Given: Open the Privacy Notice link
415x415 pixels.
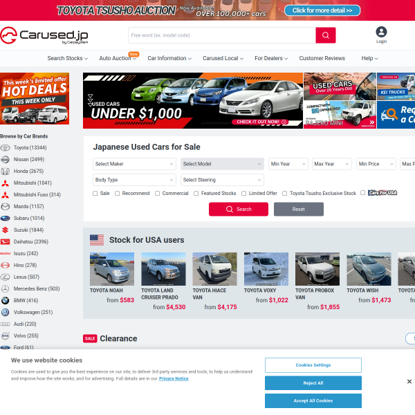Looking at the screenshot, I should click(174, 379).
